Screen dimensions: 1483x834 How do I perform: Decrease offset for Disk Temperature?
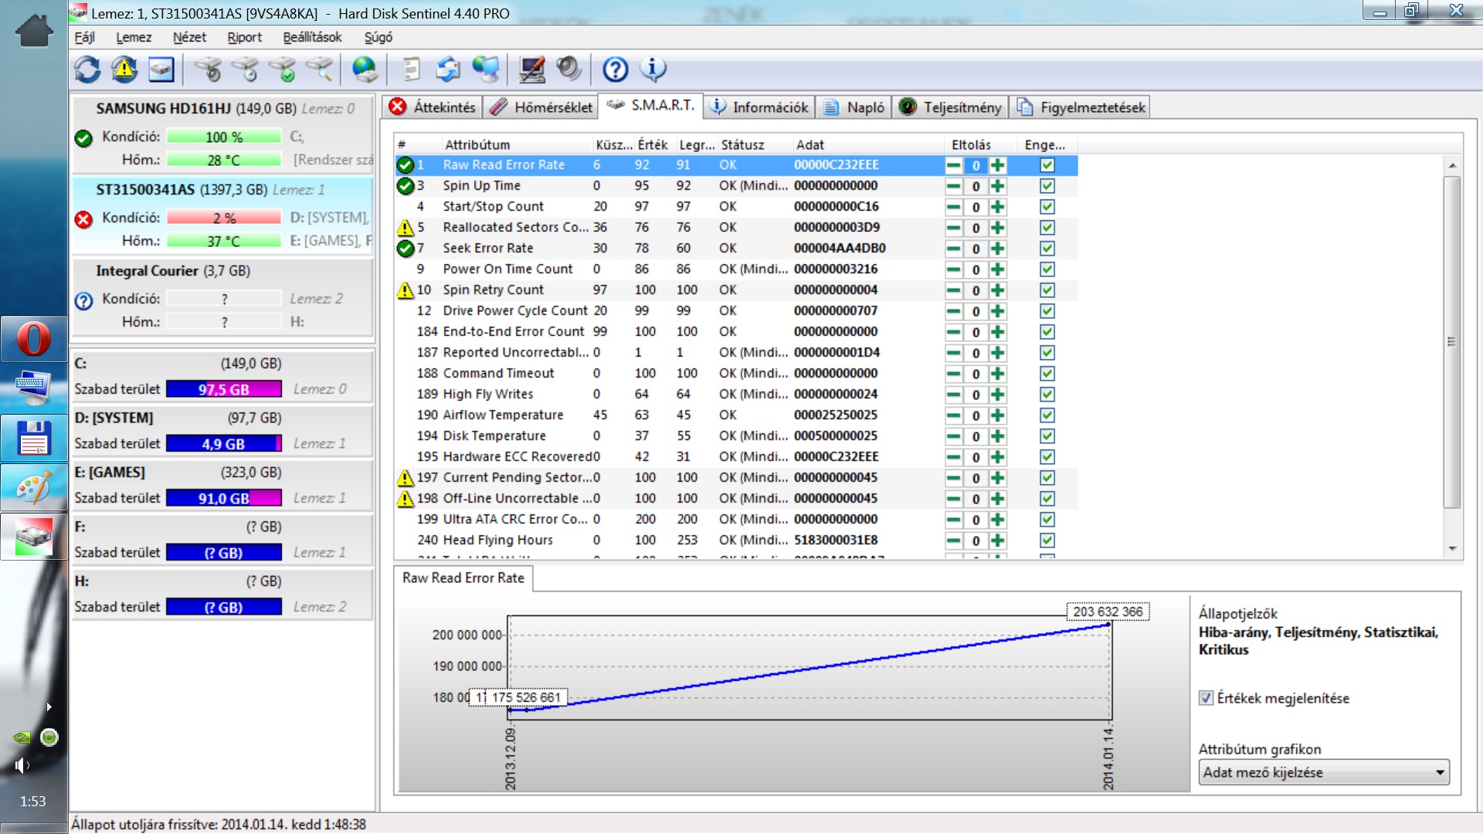(954, 436)
